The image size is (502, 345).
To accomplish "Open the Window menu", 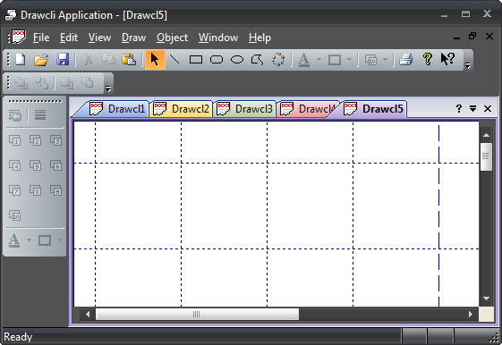I will click(218, 38).
